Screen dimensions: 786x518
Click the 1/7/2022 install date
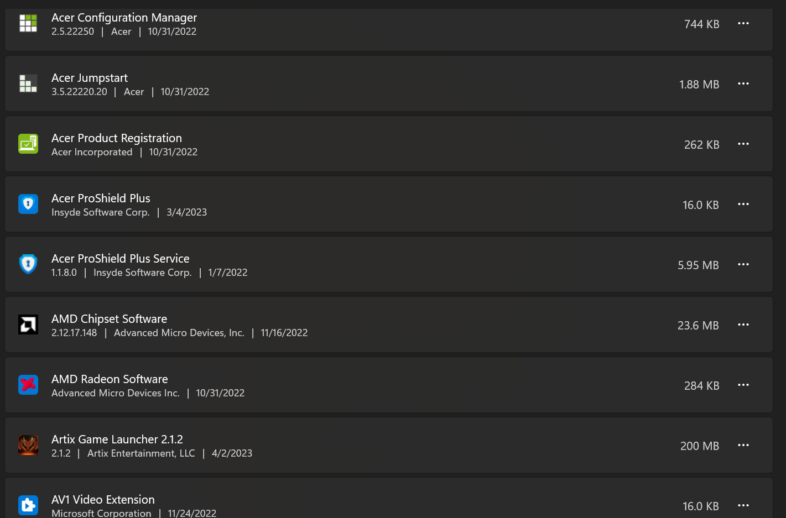(x=227, y=273)
